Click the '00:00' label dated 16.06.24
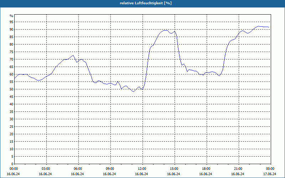The width and height of the screenshot is (285, 178). (14, 169)
